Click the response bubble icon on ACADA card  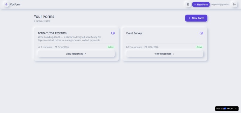[x=39, y=47]
